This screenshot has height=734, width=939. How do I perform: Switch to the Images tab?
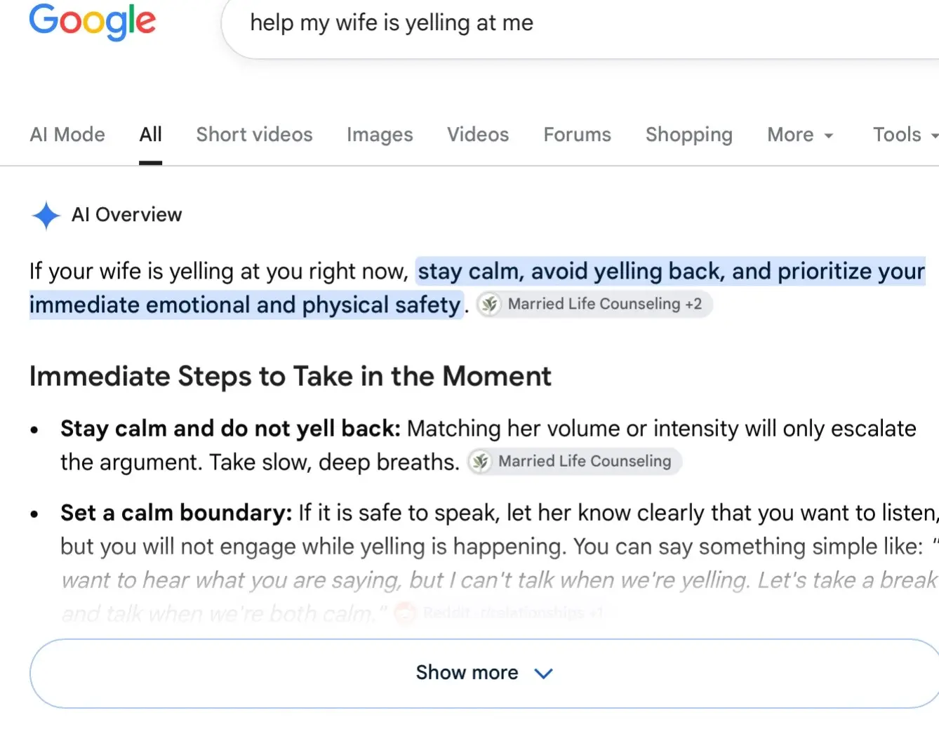click(380, 134)
